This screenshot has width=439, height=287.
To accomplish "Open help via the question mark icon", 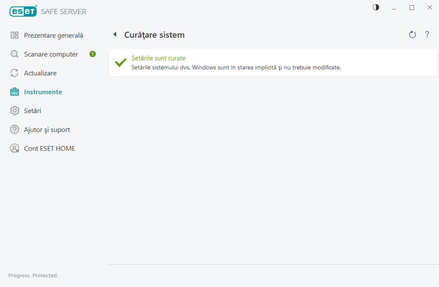I will coord(427,35).
